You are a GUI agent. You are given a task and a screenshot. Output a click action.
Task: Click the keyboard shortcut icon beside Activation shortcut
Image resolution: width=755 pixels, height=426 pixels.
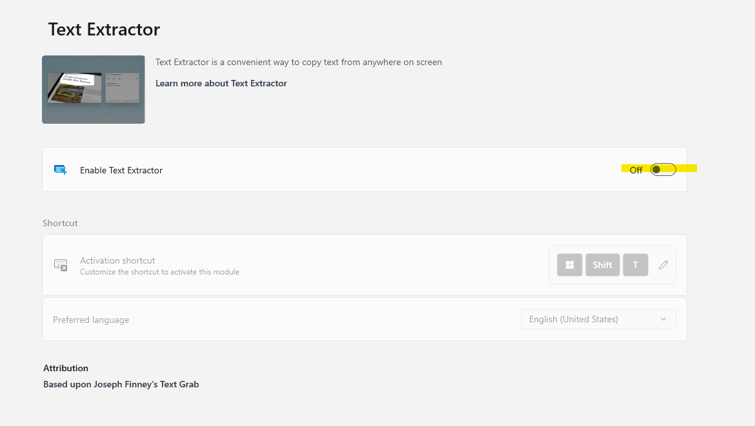point(61,265)
